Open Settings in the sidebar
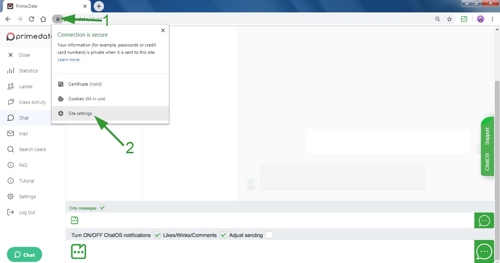Viewport: 500px width, 263px height. coord(22,196)
